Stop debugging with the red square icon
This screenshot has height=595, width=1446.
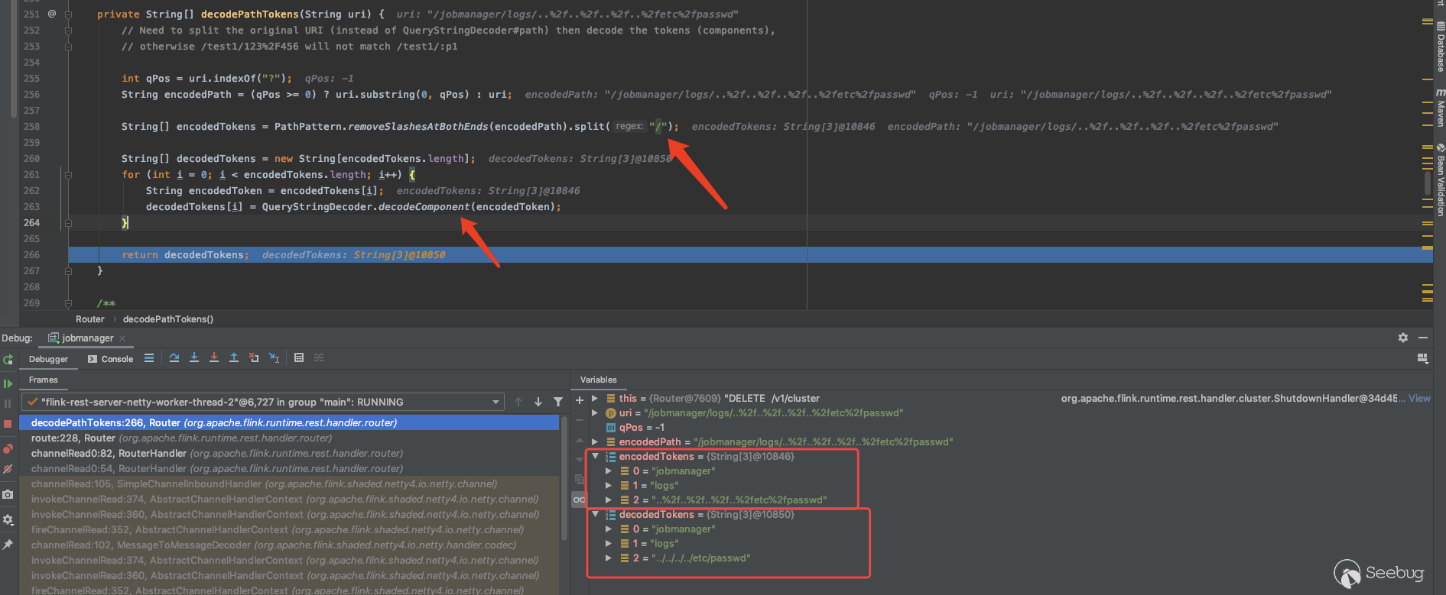tap(8, 423)
